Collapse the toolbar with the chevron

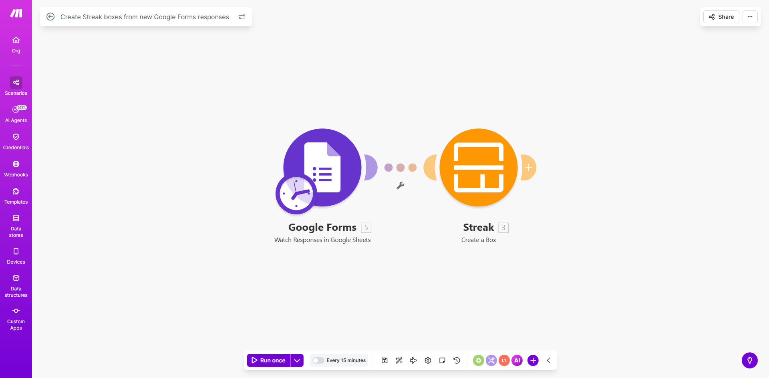pos(549,360)
